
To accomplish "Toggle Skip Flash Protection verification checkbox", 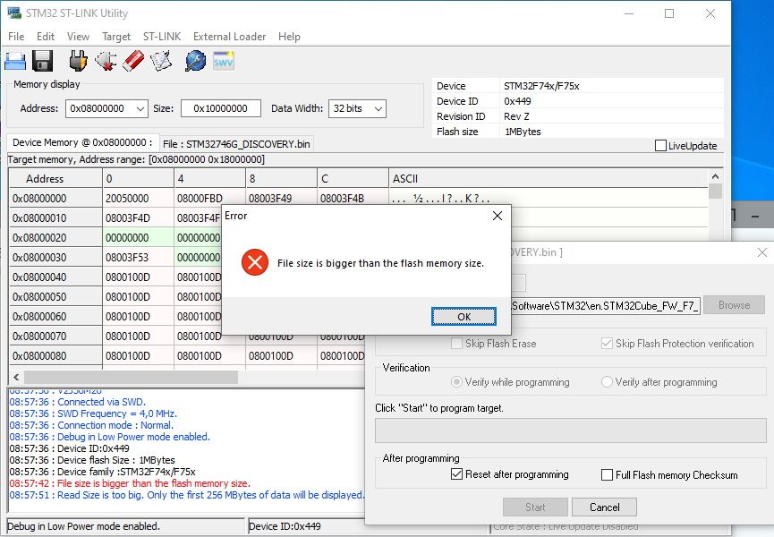I will point(607,344).
